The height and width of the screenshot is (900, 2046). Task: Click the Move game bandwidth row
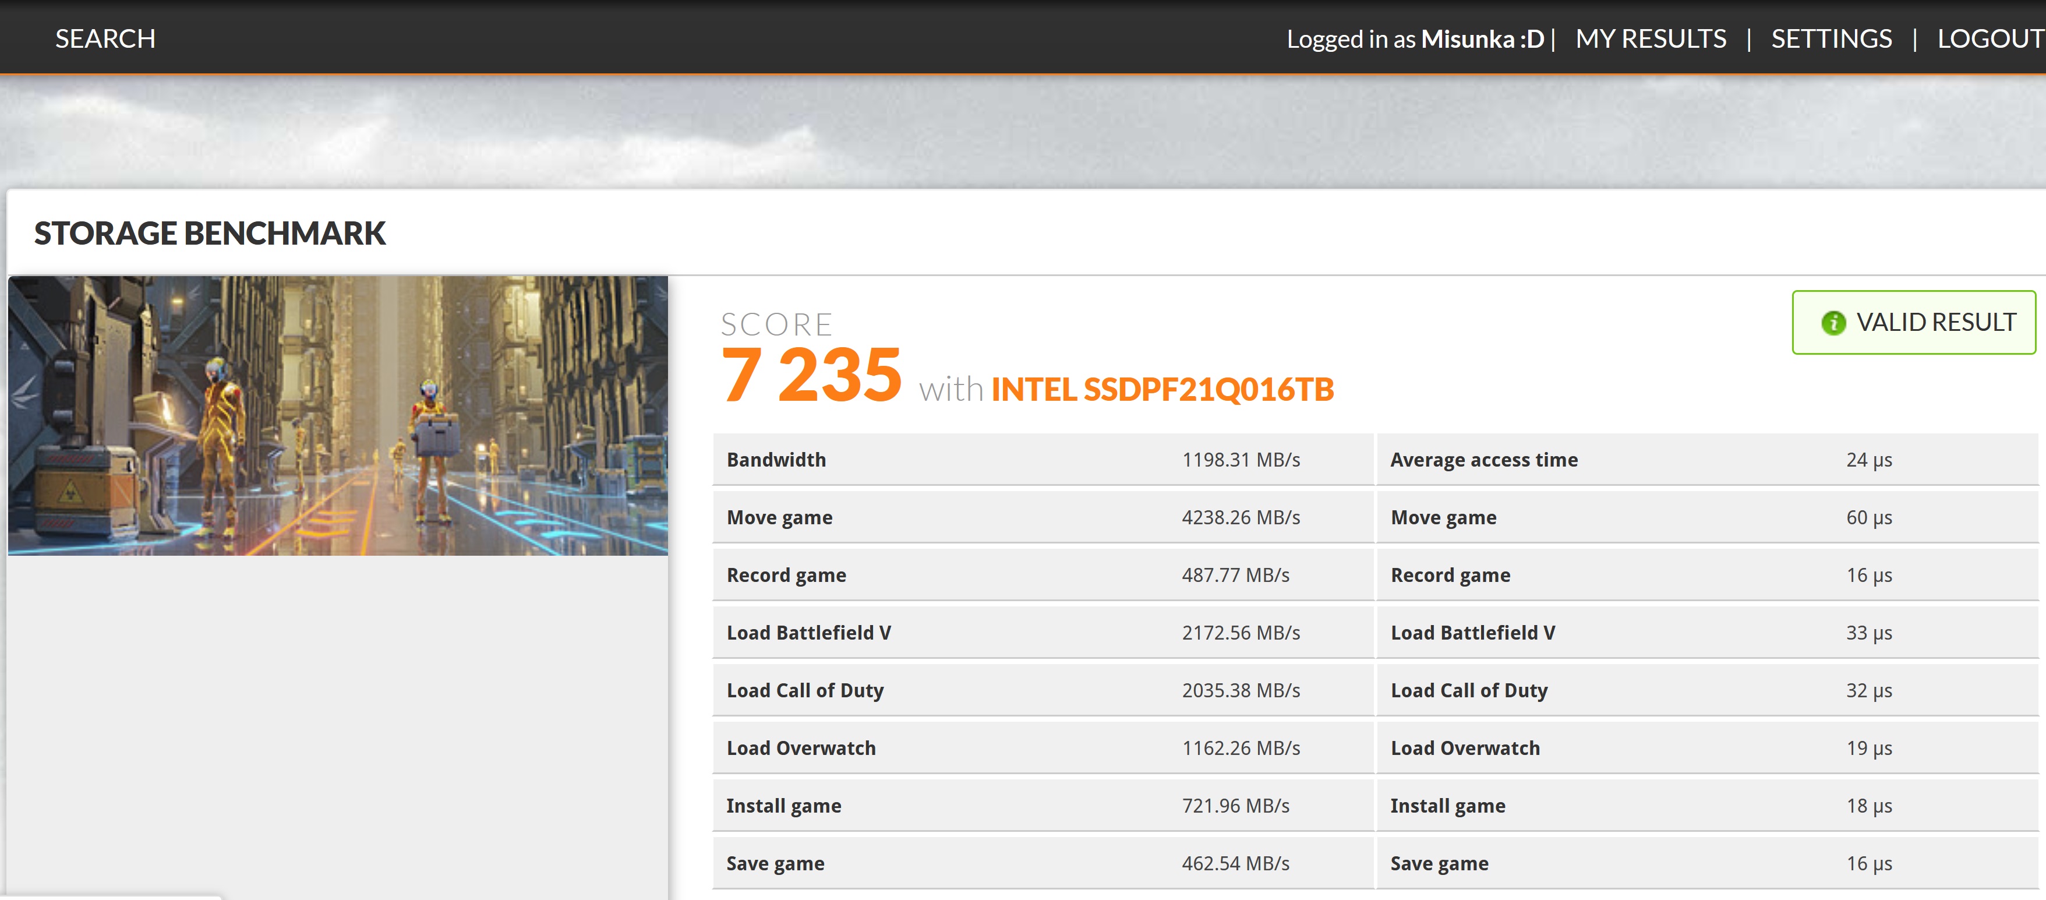tap(1042, 517)
